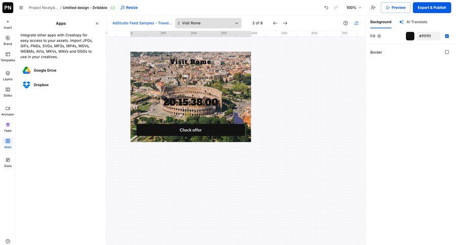Open the Templates panel
This screenshot has height=245, width=456.
(x=8, y=56)
